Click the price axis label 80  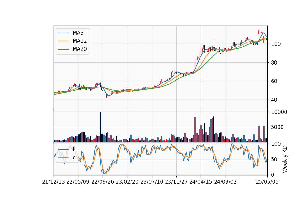click(x=274, y=63)
